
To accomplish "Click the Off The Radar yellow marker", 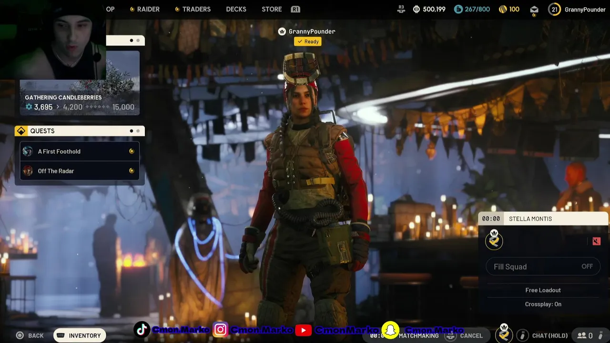I will [x=132, y=171].
